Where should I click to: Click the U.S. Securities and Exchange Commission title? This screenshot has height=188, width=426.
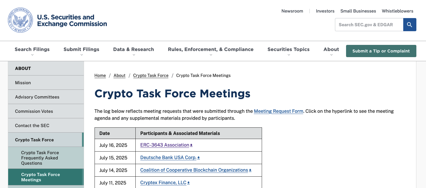[72, 20]
